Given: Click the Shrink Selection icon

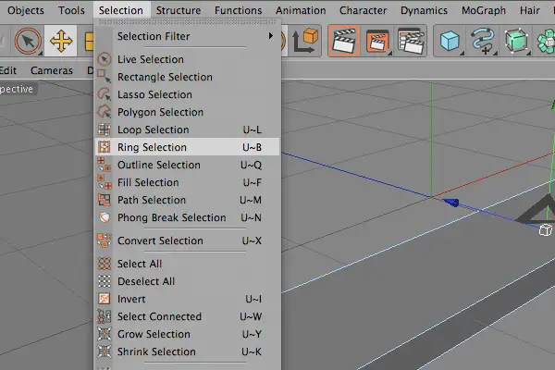Looking at the screenshot, I should click(104, 351).
